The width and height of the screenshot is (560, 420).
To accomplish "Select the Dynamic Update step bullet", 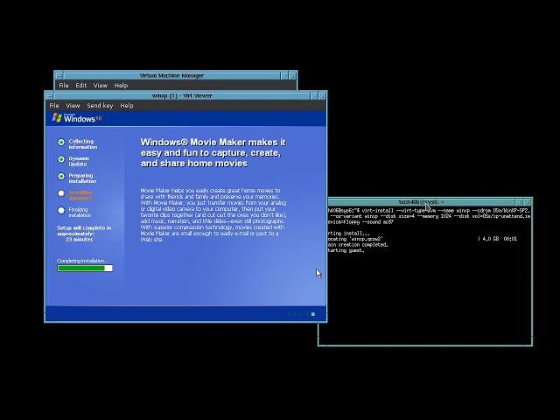I will tap(61, 159).
